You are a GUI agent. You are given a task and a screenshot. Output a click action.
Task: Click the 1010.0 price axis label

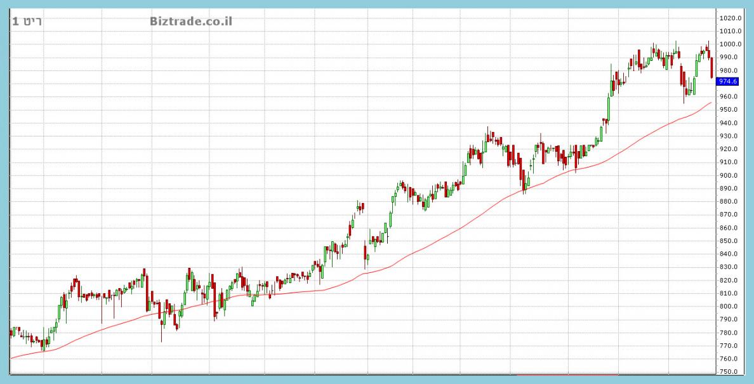(731, 31)
